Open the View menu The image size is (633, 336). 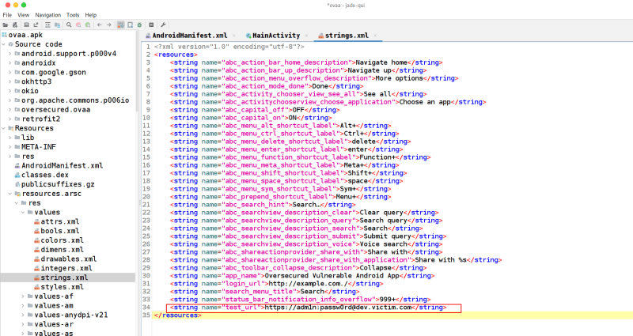pos(24,15)
